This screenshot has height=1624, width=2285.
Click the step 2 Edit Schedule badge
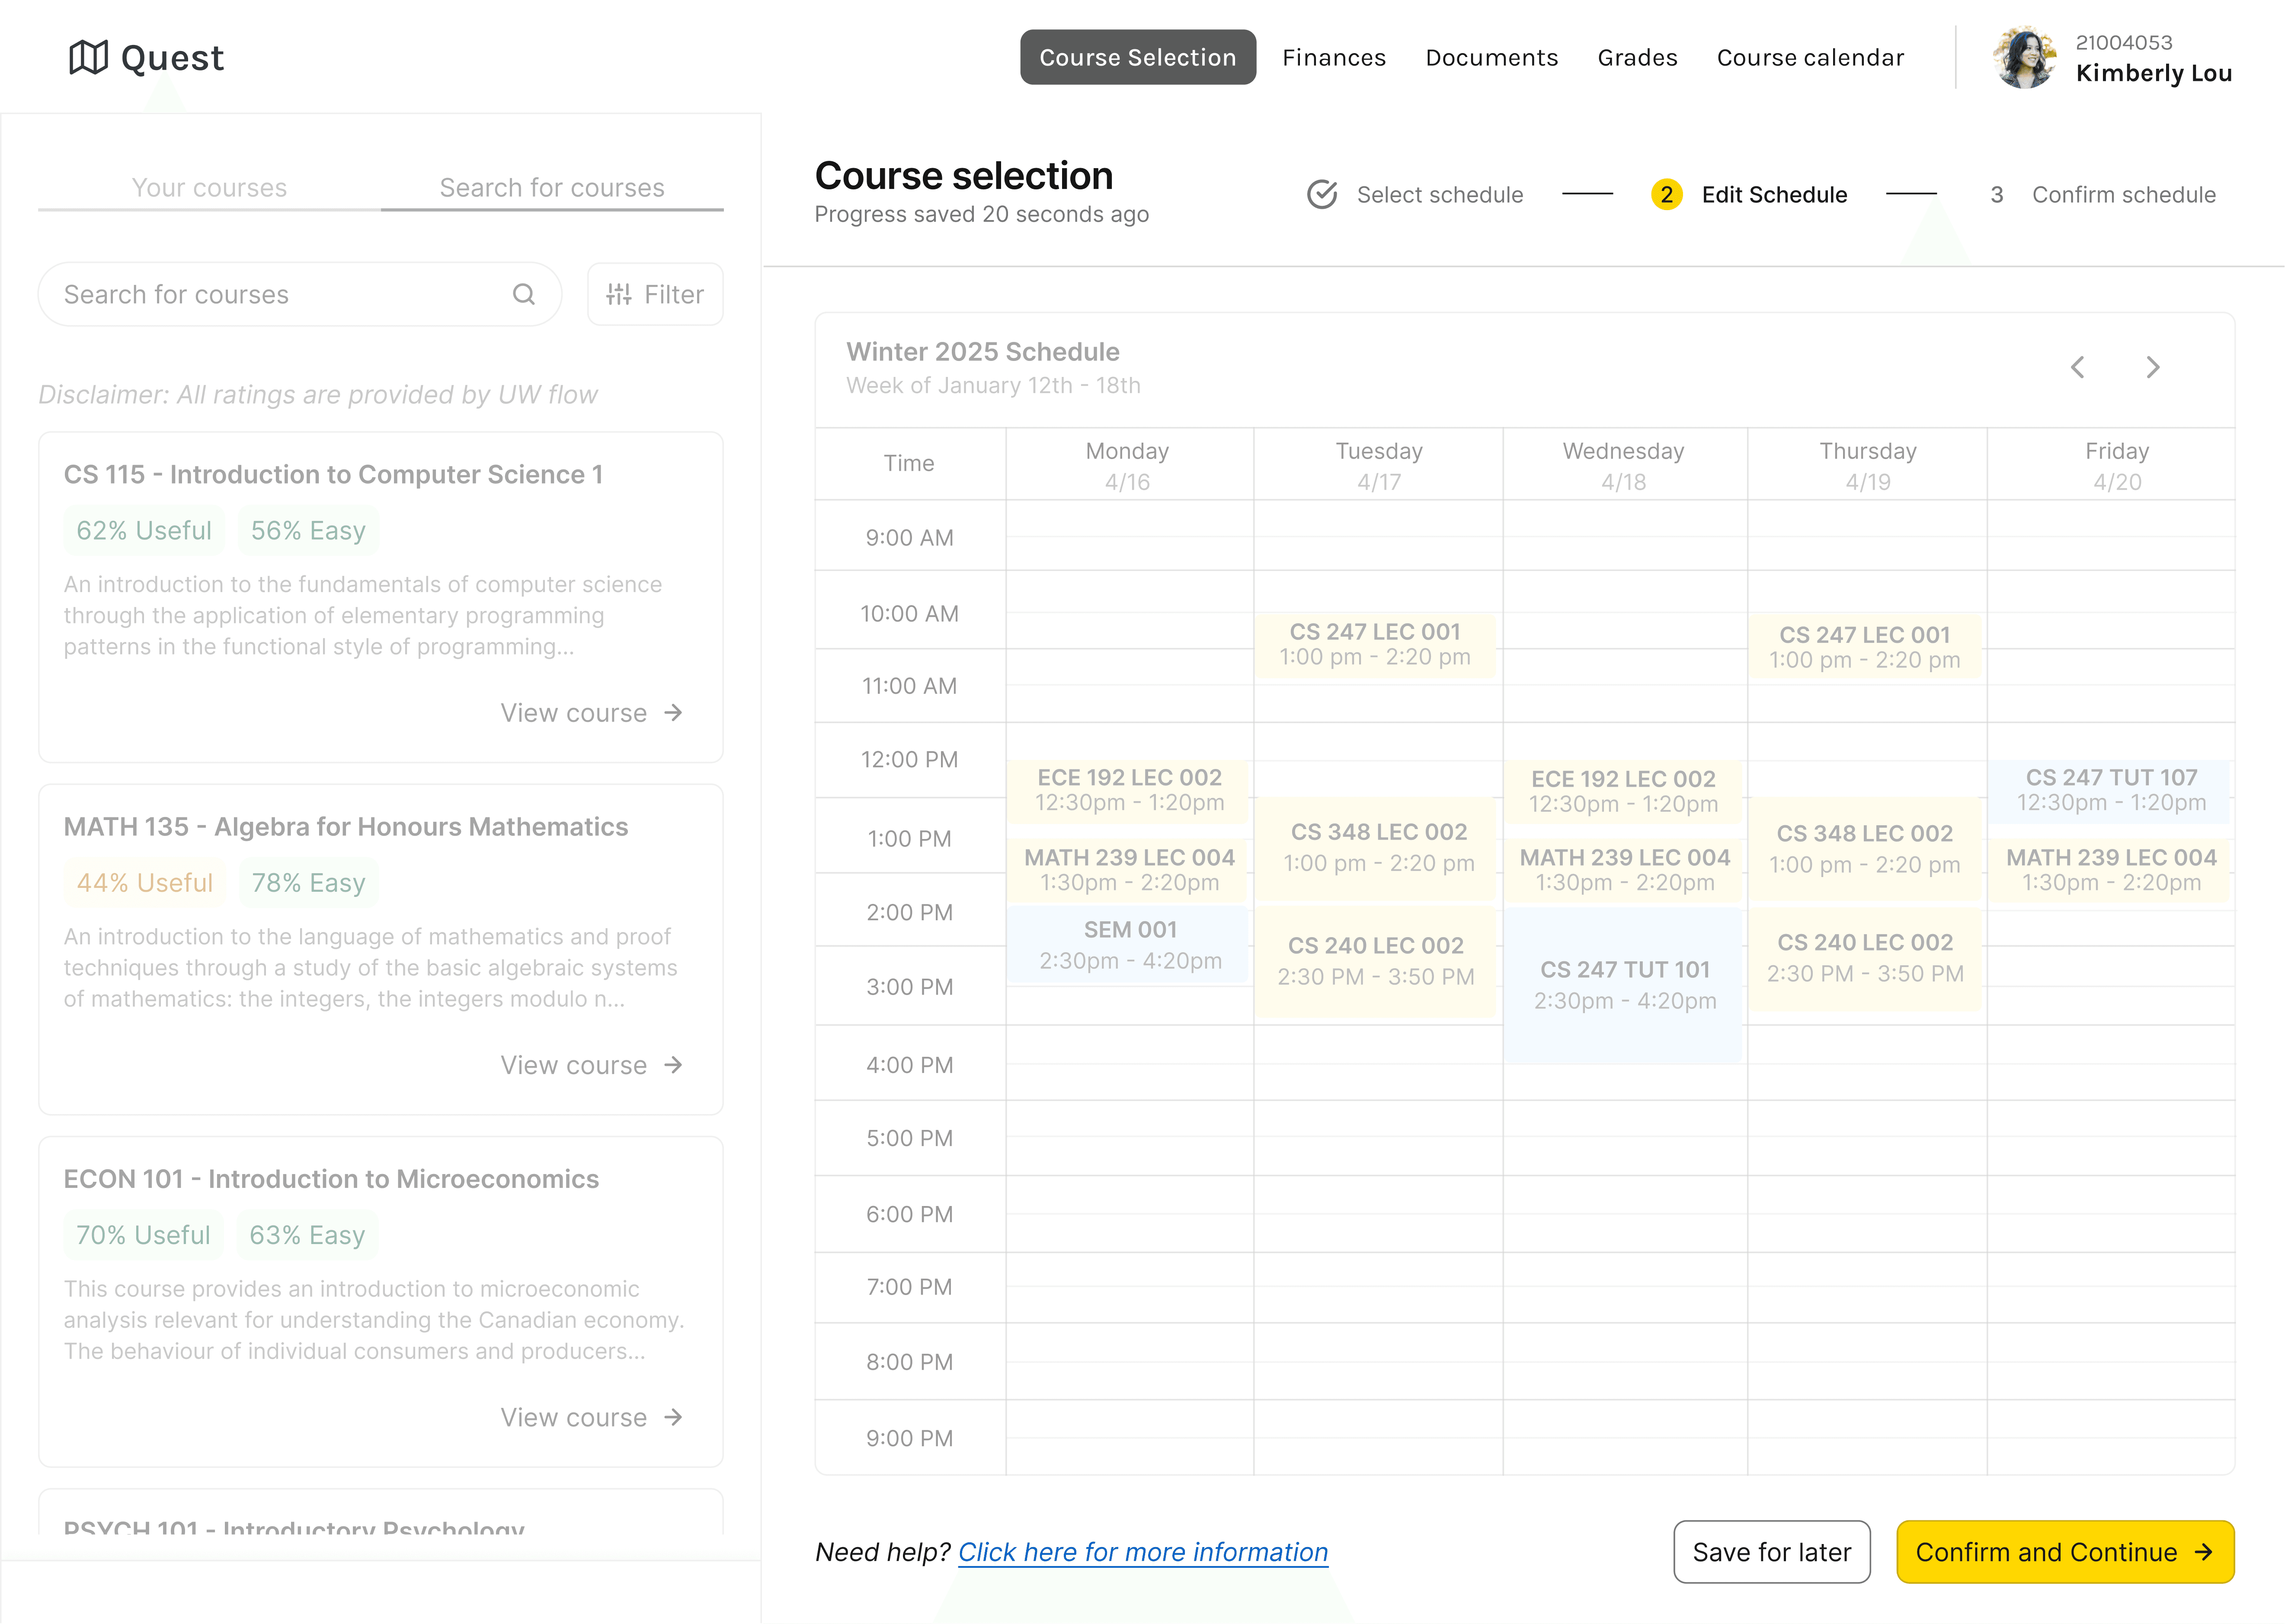[x=1667, y=195]
